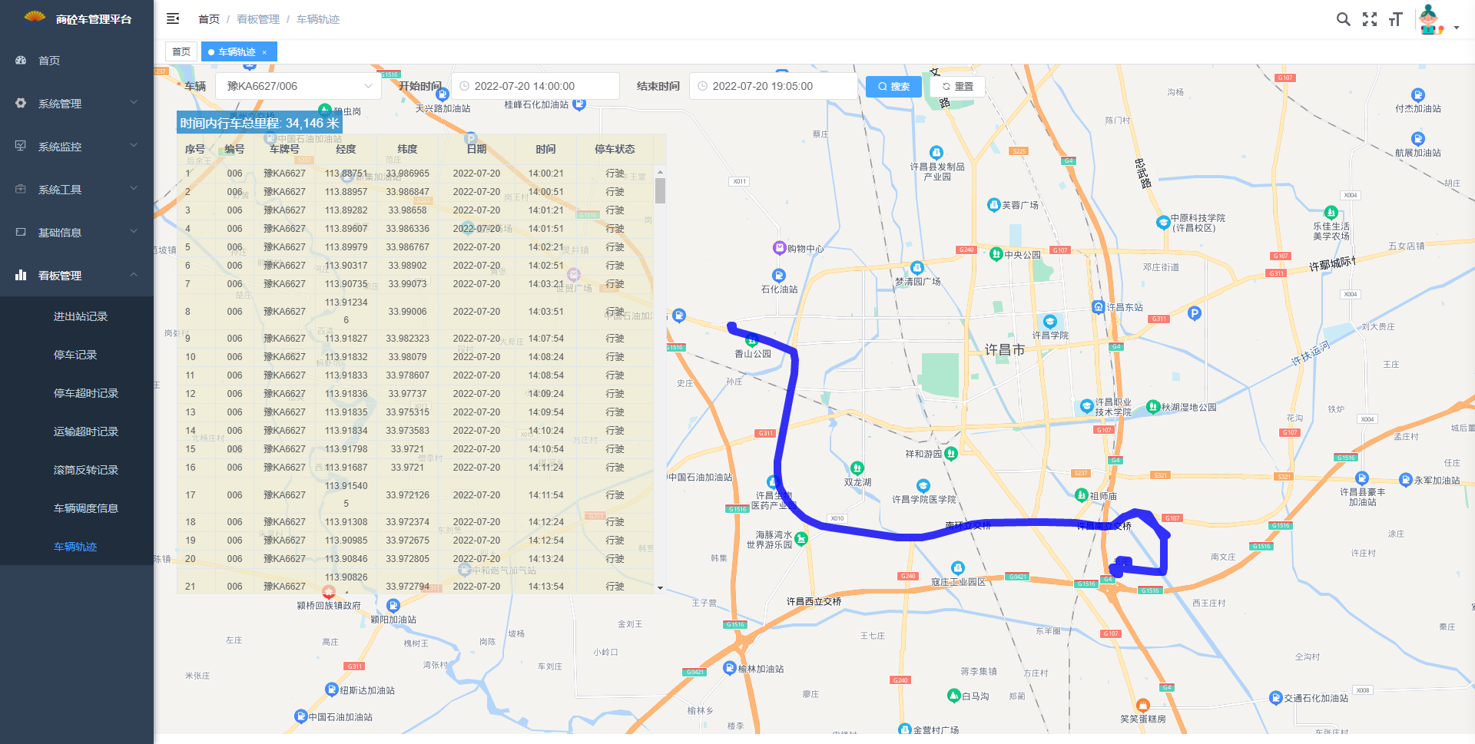Viewport: 1475px width, 744px height.
Task: Toggle fullscreen mode icon
Action: (1369, 19)
